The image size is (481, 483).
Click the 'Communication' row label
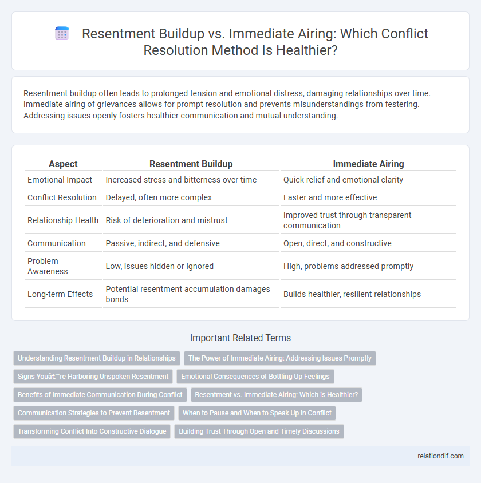[x=56, y=243]
